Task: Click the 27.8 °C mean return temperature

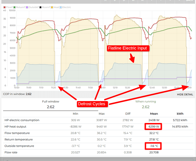Action: coord(154,139)
